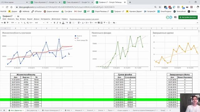The width and height of the screenshot is (200, 112).
Task: Open the fill color picker
Action: pyautogui.click(x=67, y=23)
